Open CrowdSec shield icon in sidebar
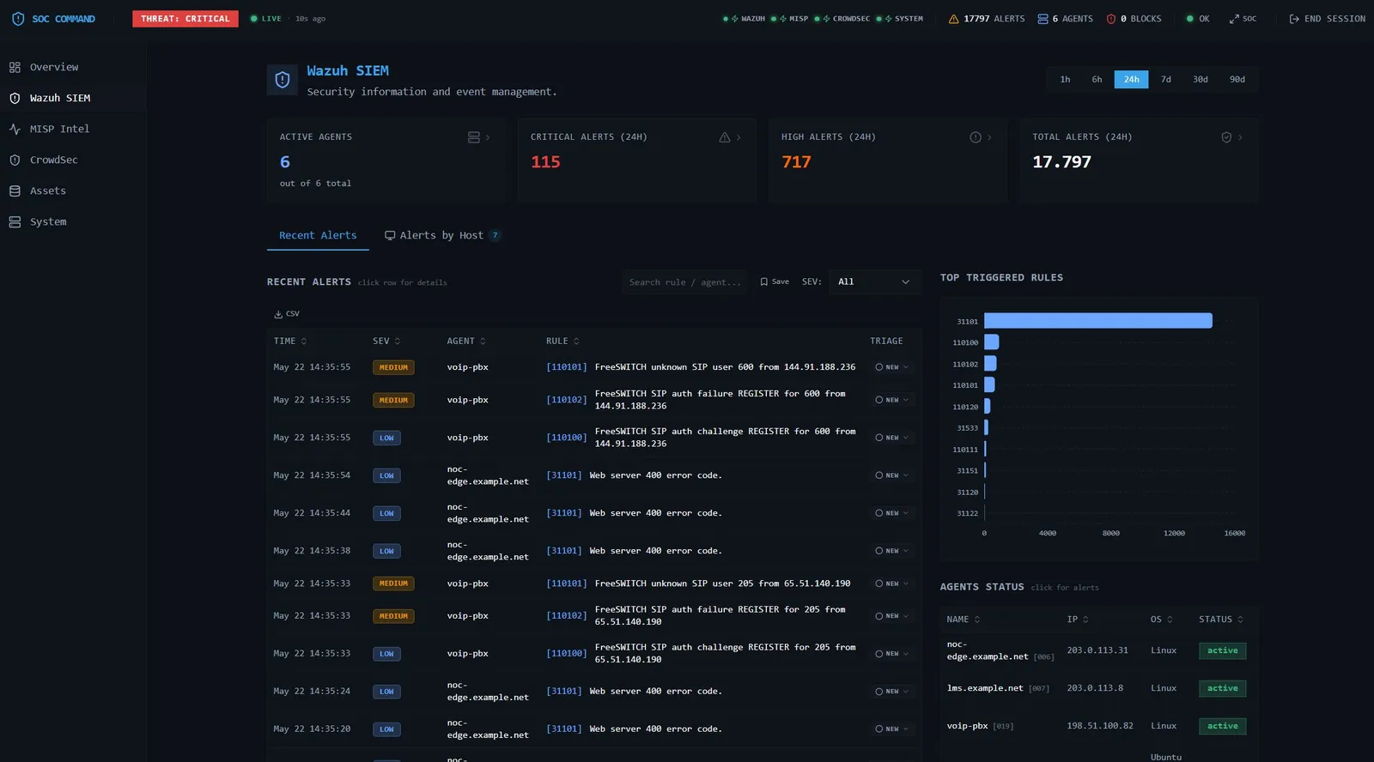 coord(15,160)
